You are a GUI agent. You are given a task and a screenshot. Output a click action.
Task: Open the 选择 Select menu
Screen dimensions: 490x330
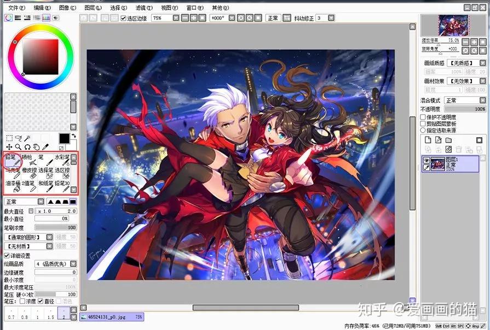click(118, 8)
